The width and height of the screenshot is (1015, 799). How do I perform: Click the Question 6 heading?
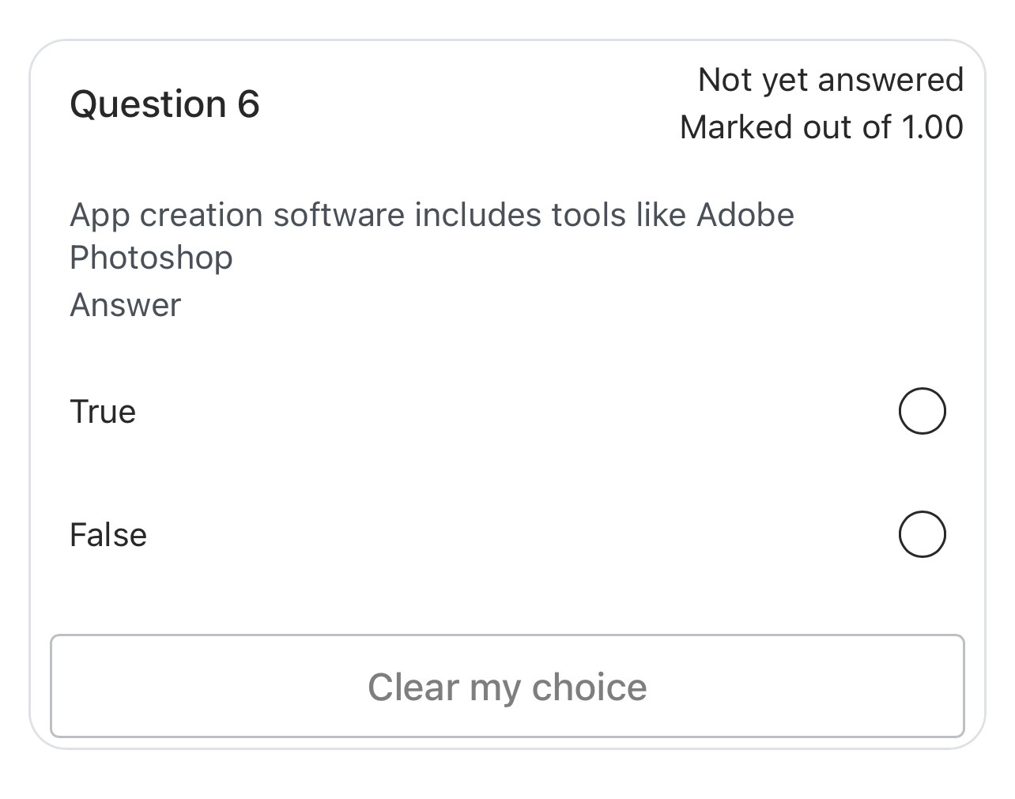tap(164, 103)
